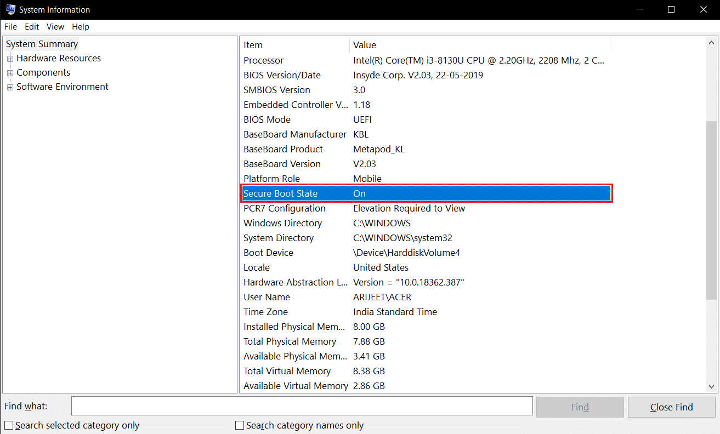
Task: Select the Processor row
Action: [426, 60]
